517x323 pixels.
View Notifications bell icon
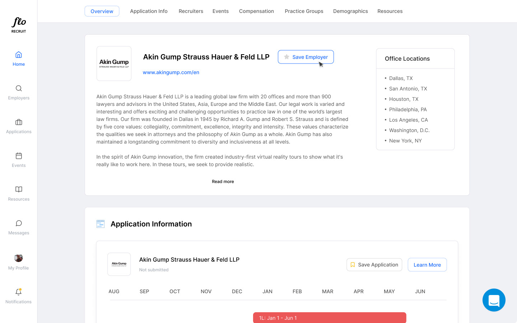[x=19, y=292]
